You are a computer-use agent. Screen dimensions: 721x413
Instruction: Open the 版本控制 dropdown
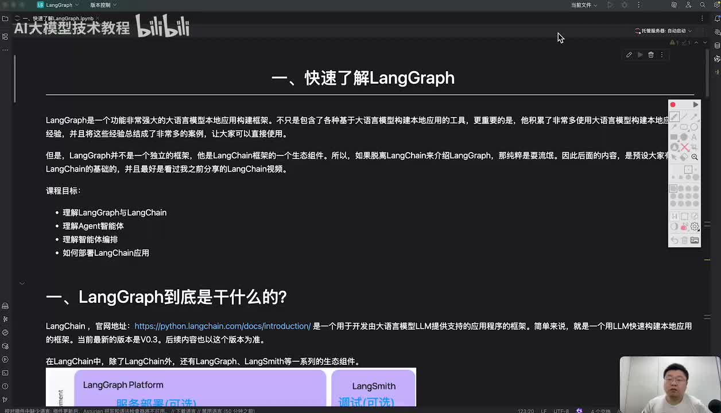pyautogui.click(x=103, y=5)
